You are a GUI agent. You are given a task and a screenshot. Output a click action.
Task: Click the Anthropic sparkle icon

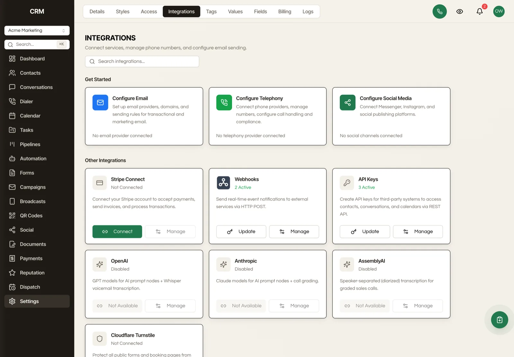(x=223, y=264)
